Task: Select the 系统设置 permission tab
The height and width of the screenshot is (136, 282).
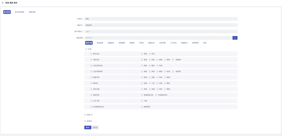Action: 100,43
